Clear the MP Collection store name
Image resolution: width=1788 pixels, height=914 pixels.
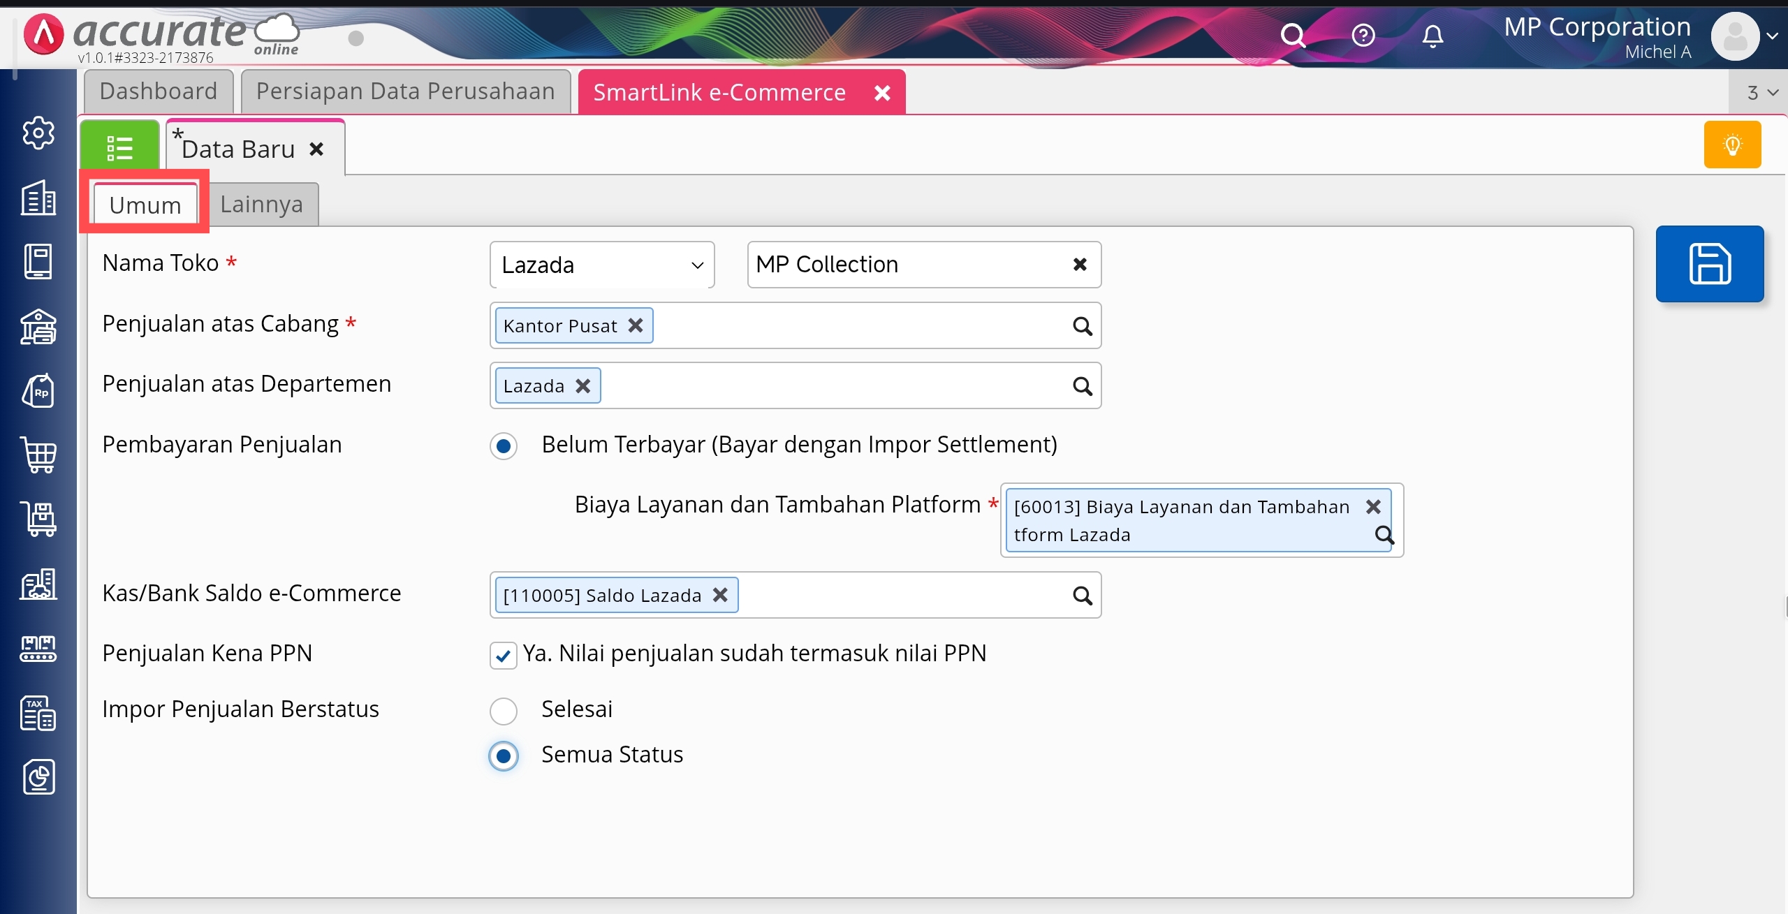click(x=1079, y=265)
